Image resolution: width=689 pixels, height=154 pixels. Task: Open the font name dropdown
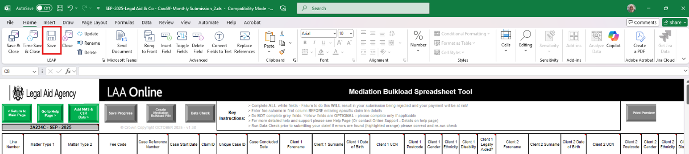[x=334, y=34]
